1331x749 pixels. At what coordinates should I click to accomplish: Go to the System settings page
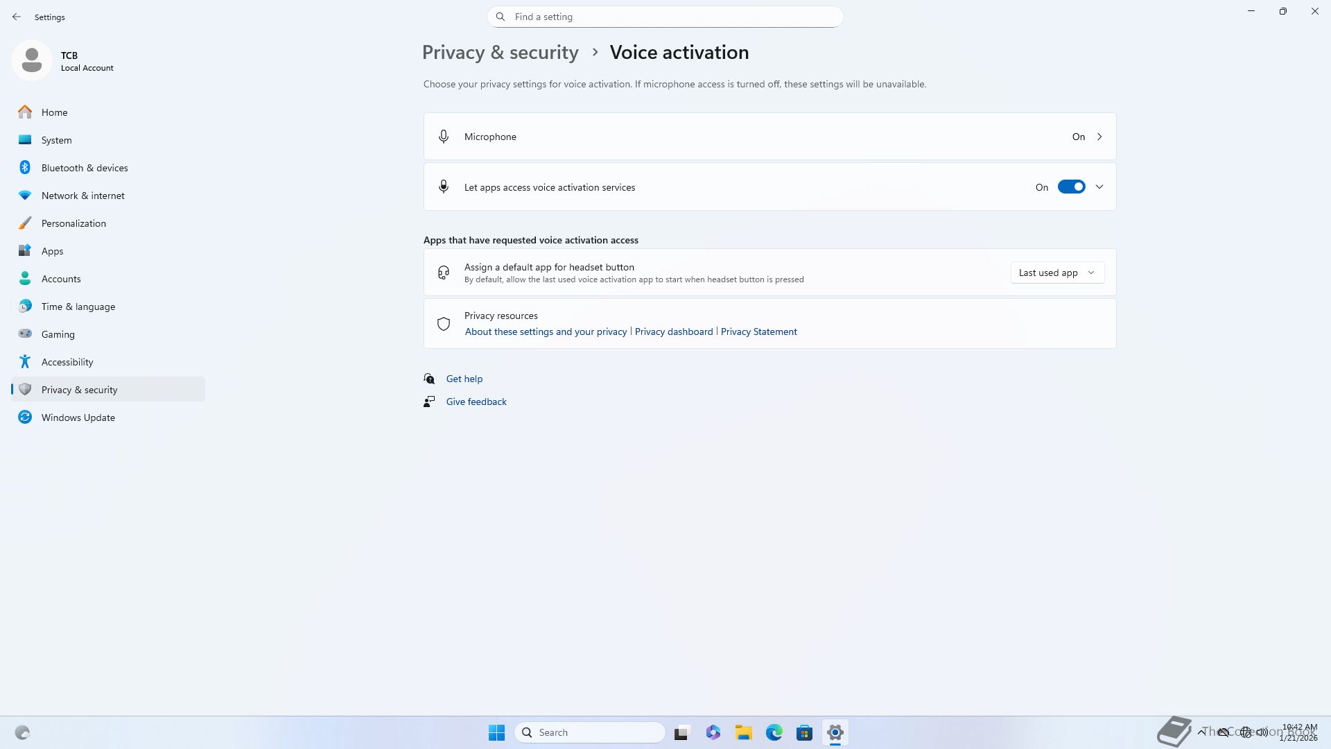[56, 140]
